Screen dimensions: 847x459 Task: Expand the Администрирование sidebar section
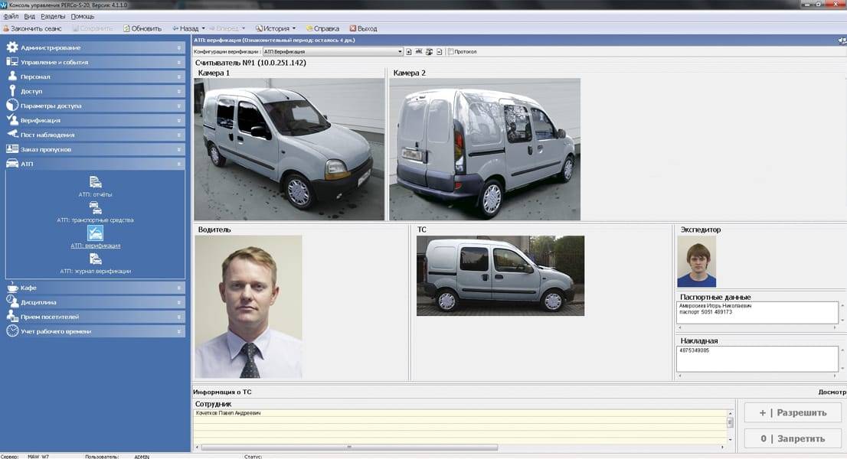(x=95, y=47)
